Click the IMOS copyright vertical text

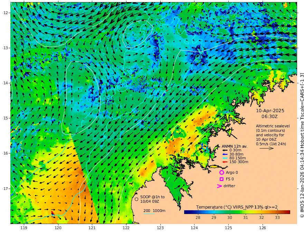click(x=302, y=145)
